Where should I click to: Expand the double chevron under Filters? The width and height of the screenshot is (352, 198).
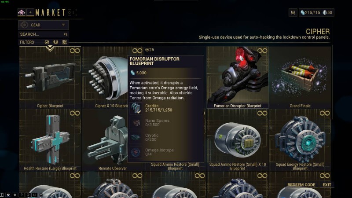[x=50, y=48]
